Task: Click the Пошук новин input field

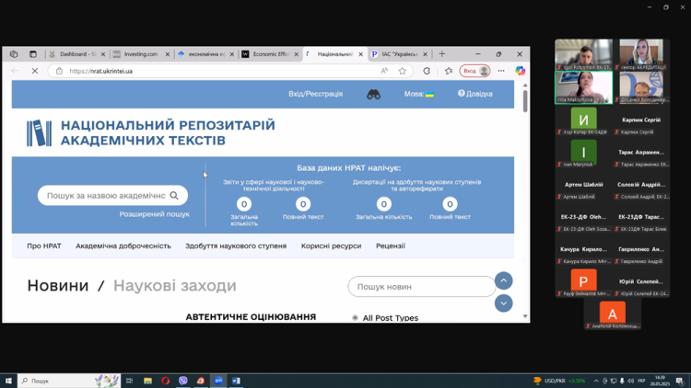Action: pyautogui.click(x=421, y=287)
